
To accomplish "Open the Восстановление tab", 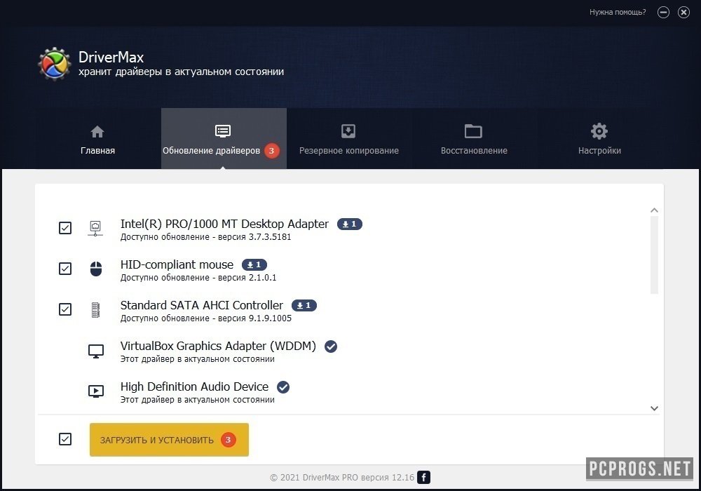I will [472, 138].
